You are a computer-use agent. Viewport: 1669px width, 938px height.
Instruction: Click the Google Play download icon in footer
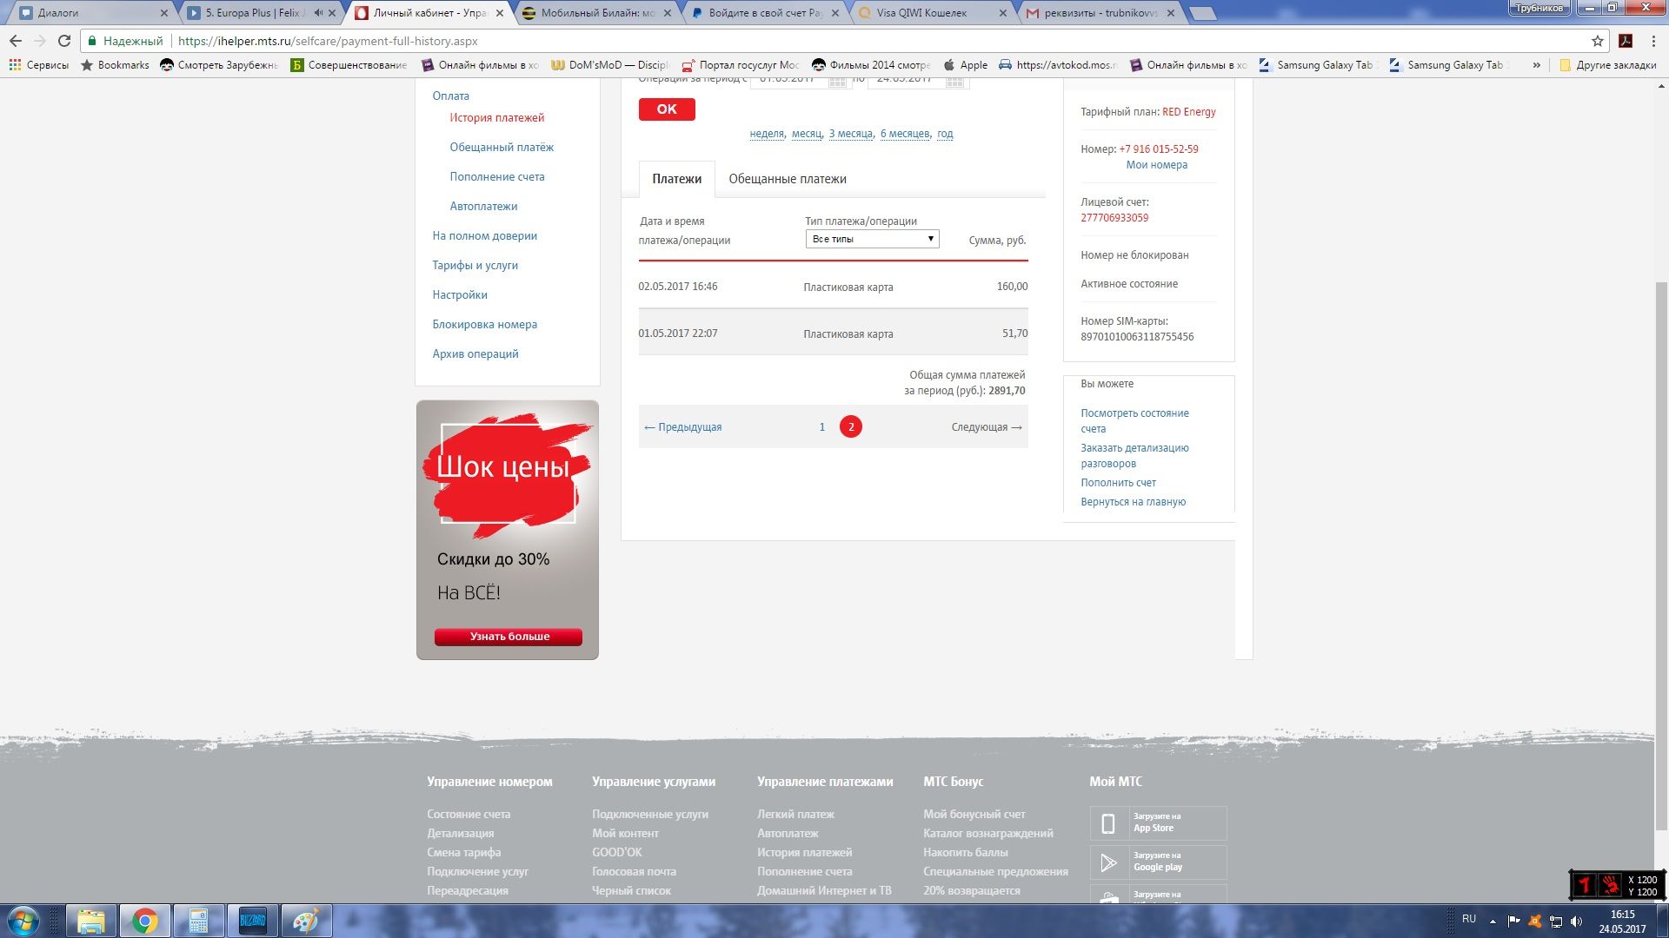coord(1108,862)
